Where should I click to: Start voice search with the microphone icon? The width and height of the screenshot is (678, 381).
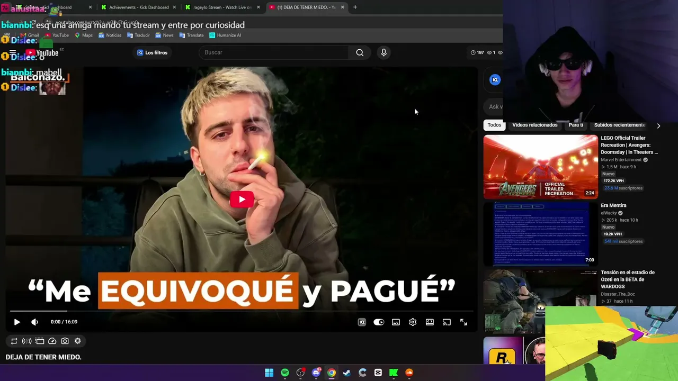384,52
